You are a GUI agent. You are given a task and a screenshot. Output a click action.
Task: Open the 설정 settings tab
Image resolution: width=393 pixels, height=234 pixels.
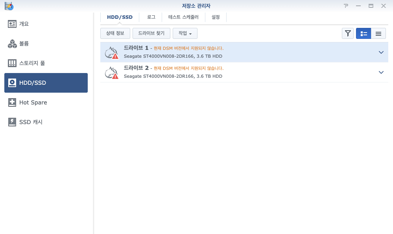pyautogui.click(x=216, y=17)
